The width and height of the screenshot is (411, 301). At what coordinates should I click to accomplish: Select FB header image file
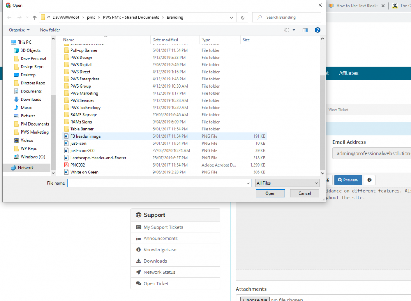pyautogui.click(x=165, y=136)
